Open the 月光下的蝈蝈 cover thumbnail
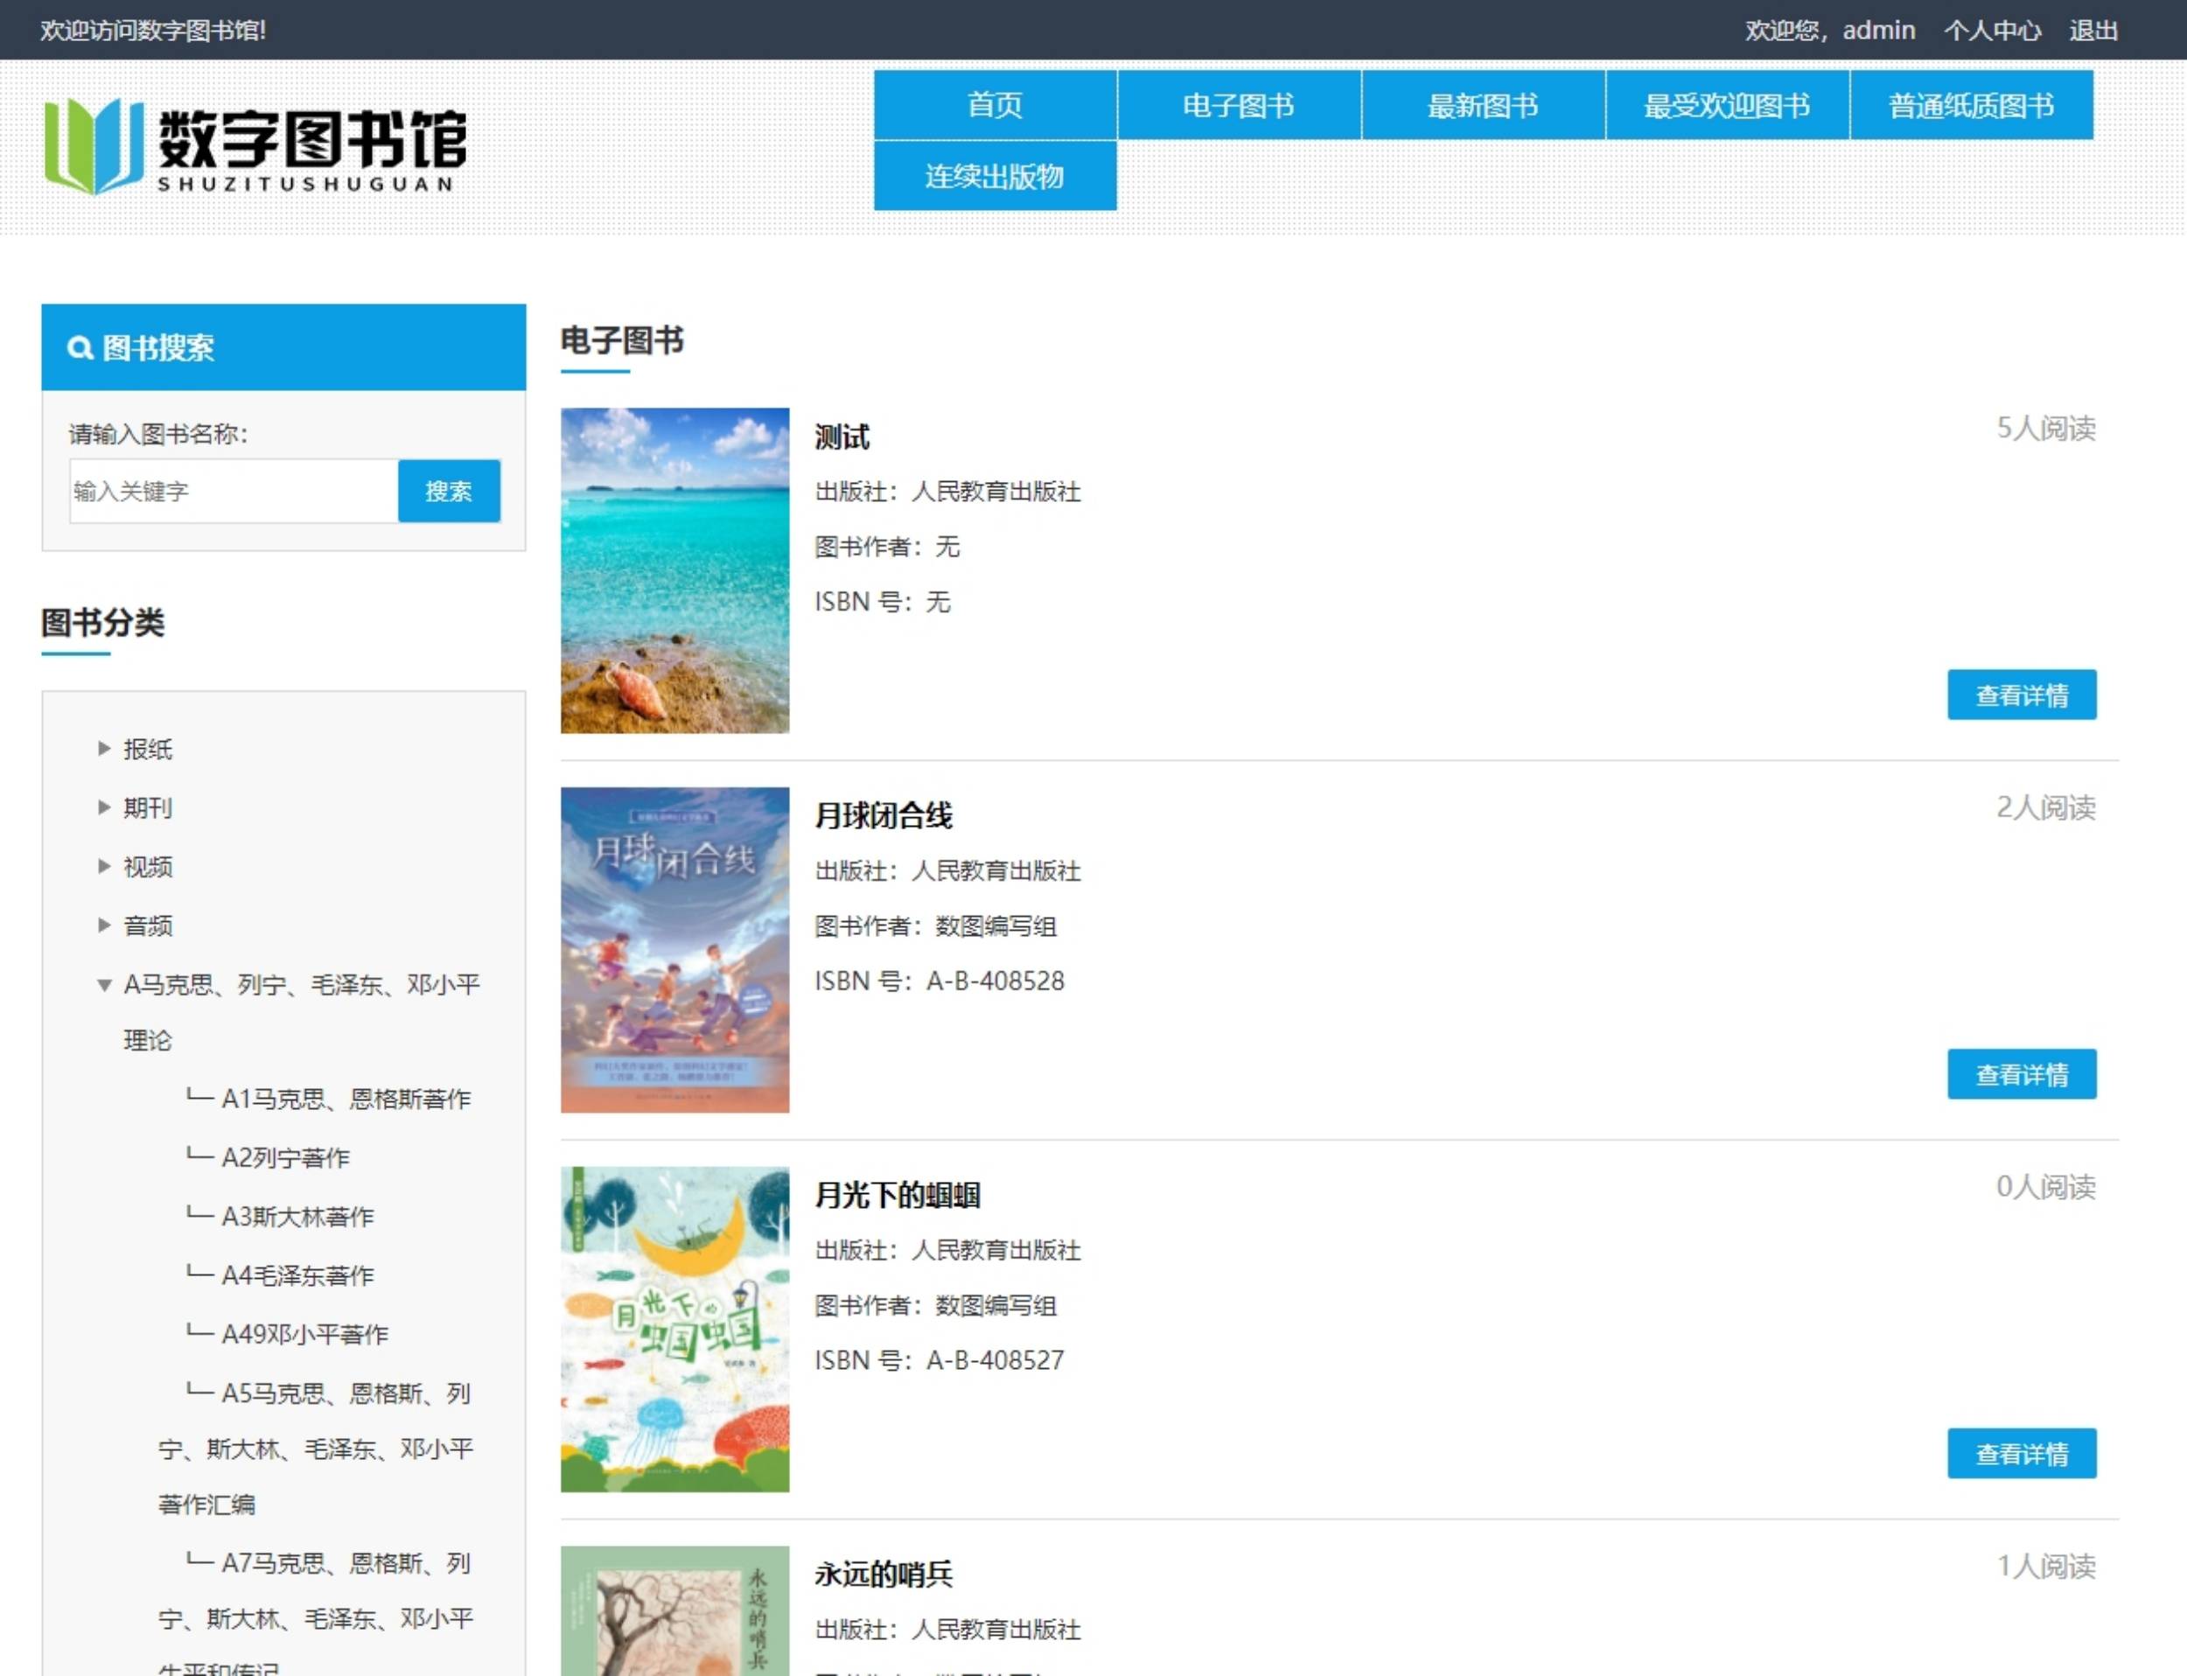 pos(674,1329)
